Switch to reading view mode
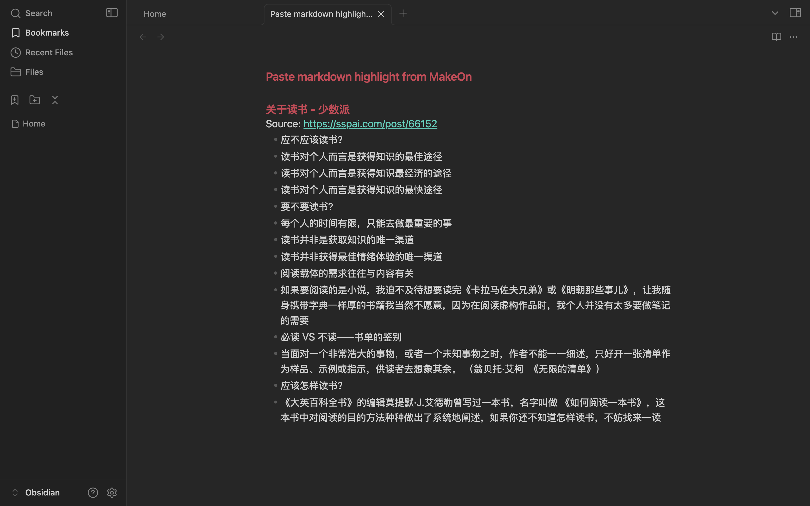The height and width of the screenshot is (506, 810). pyautogui.click(x=776, y=37)
